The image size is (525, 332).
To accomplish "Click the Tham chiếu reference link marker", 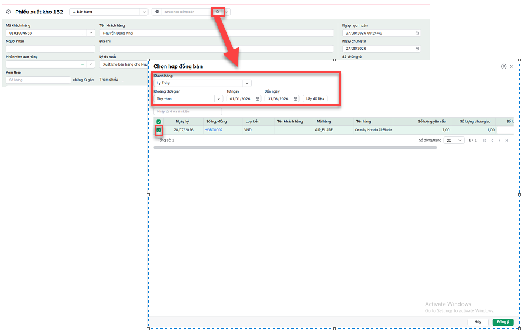I will tap(122, 80).
